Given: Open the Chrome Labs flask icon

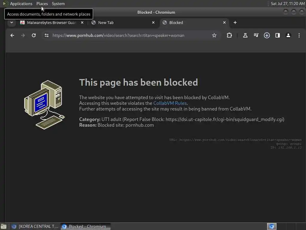Looking at the screenshot, I should pyautogui.click(x=245, y=35).
